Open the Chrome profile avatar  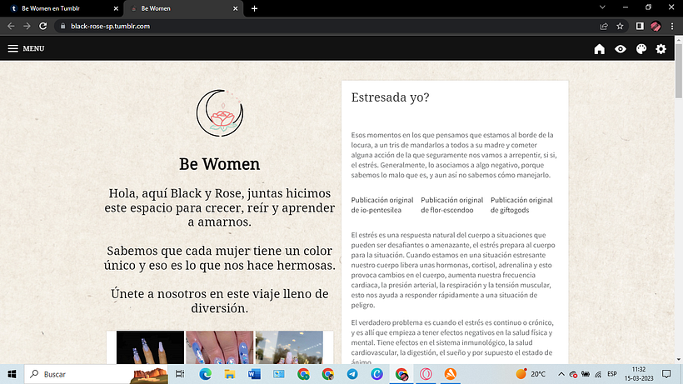point(656,26)
